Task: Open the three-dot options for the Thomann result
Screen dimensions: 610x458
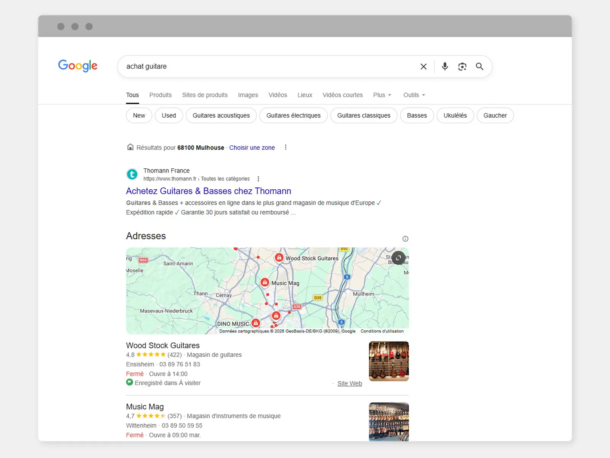Action: 258,179
